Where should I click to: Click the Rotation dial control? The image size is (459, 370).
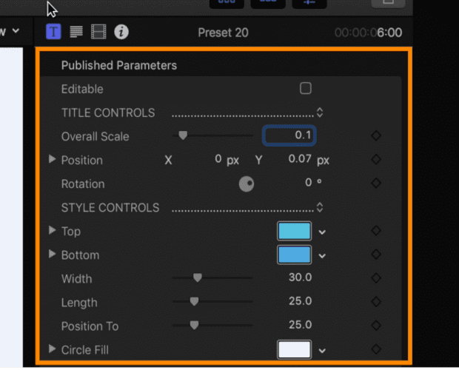pyautogui.click(x=247, y=184)
